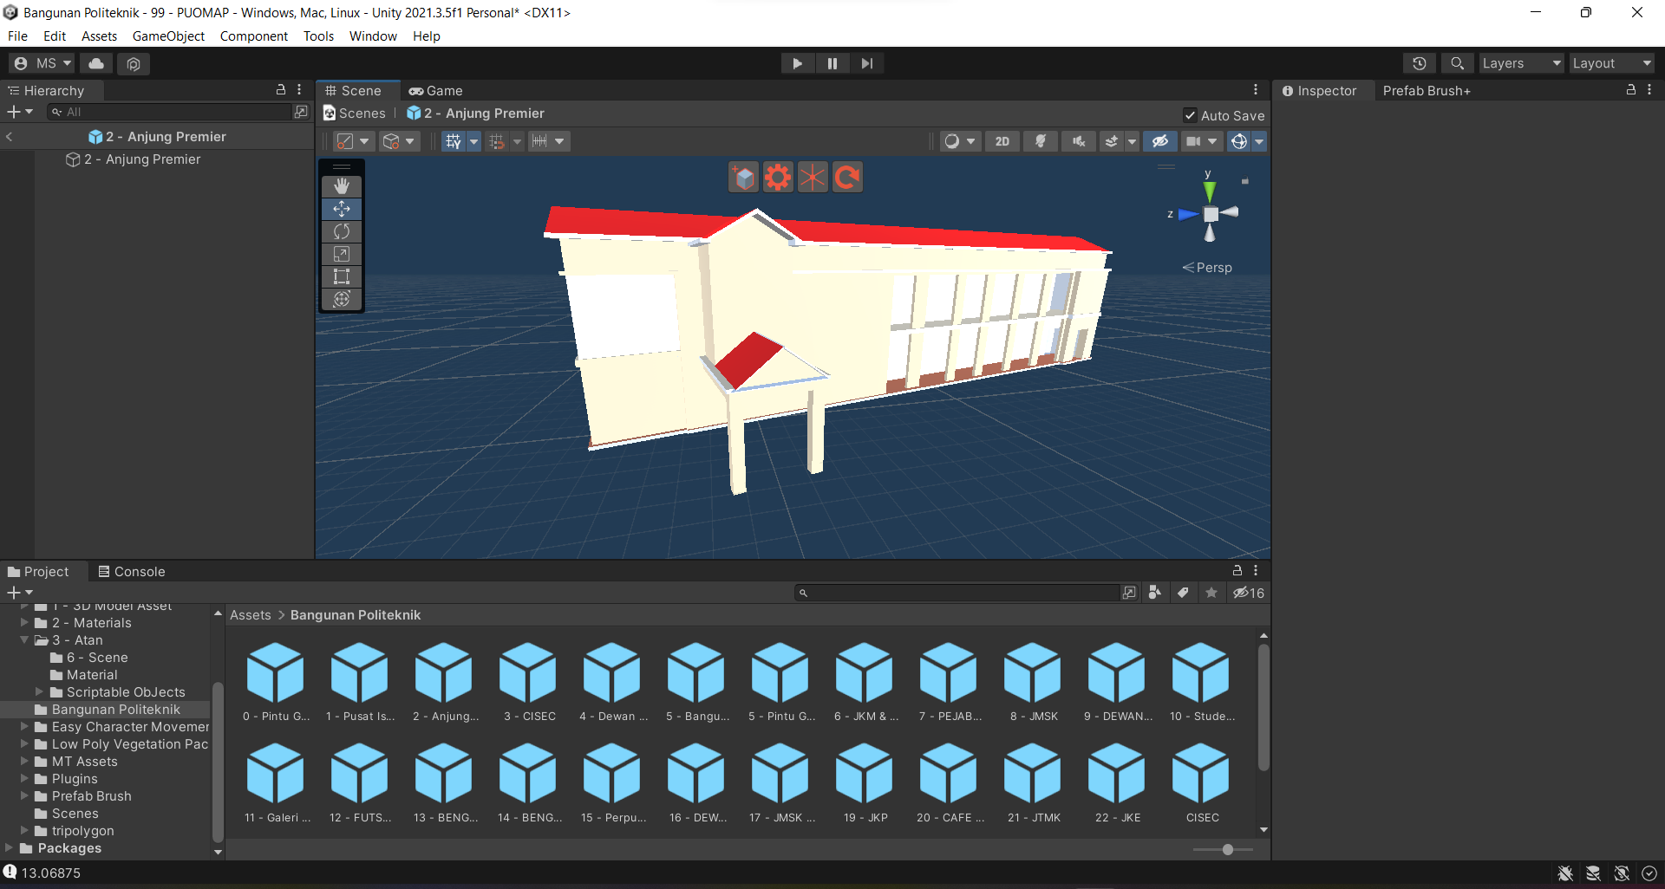Switch to the Console tab
The width and height of the screenshot is (1665, 889).
[x=131, y=572]
